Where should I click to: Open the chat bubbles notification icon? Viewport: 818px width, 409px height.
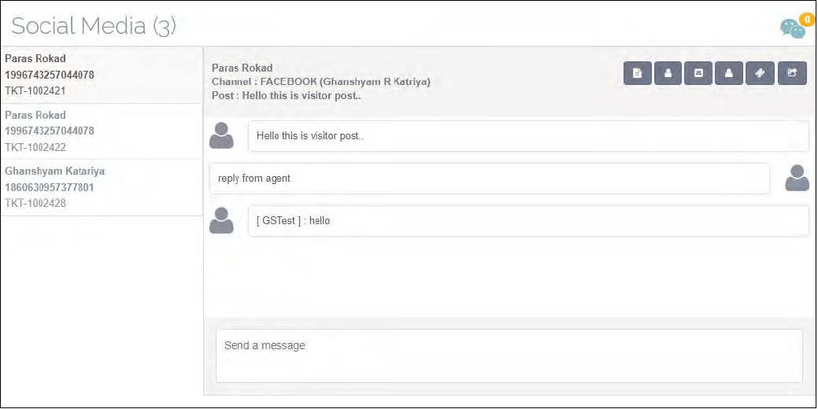tap(792, 28)
